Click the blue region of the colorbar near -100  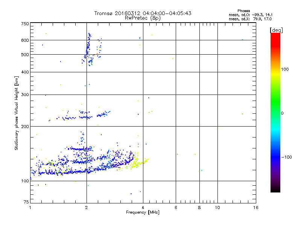[x=275, y=157]
